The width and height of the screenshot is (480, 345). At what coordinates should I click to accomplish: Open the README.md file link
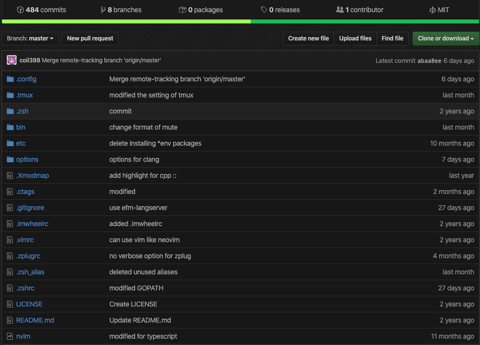point(35,320)
